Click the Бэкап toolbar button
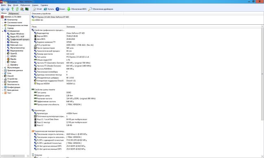 click(x=60, y=9)
